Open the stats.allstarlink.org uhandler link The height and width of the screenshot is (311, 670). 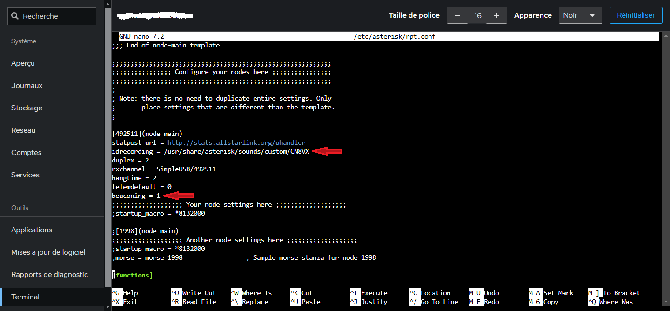(236, 142)
